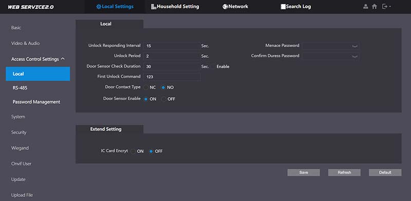
Task: Open the Video & Audio section
Action: point(25,43)
